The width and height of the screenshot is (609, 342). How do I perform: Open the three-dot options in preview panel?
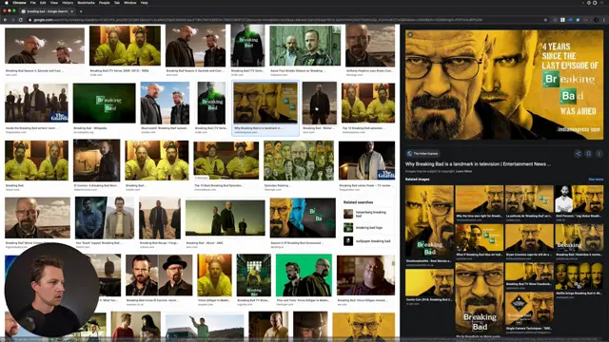pyautogui.click(x=599, y=154)
